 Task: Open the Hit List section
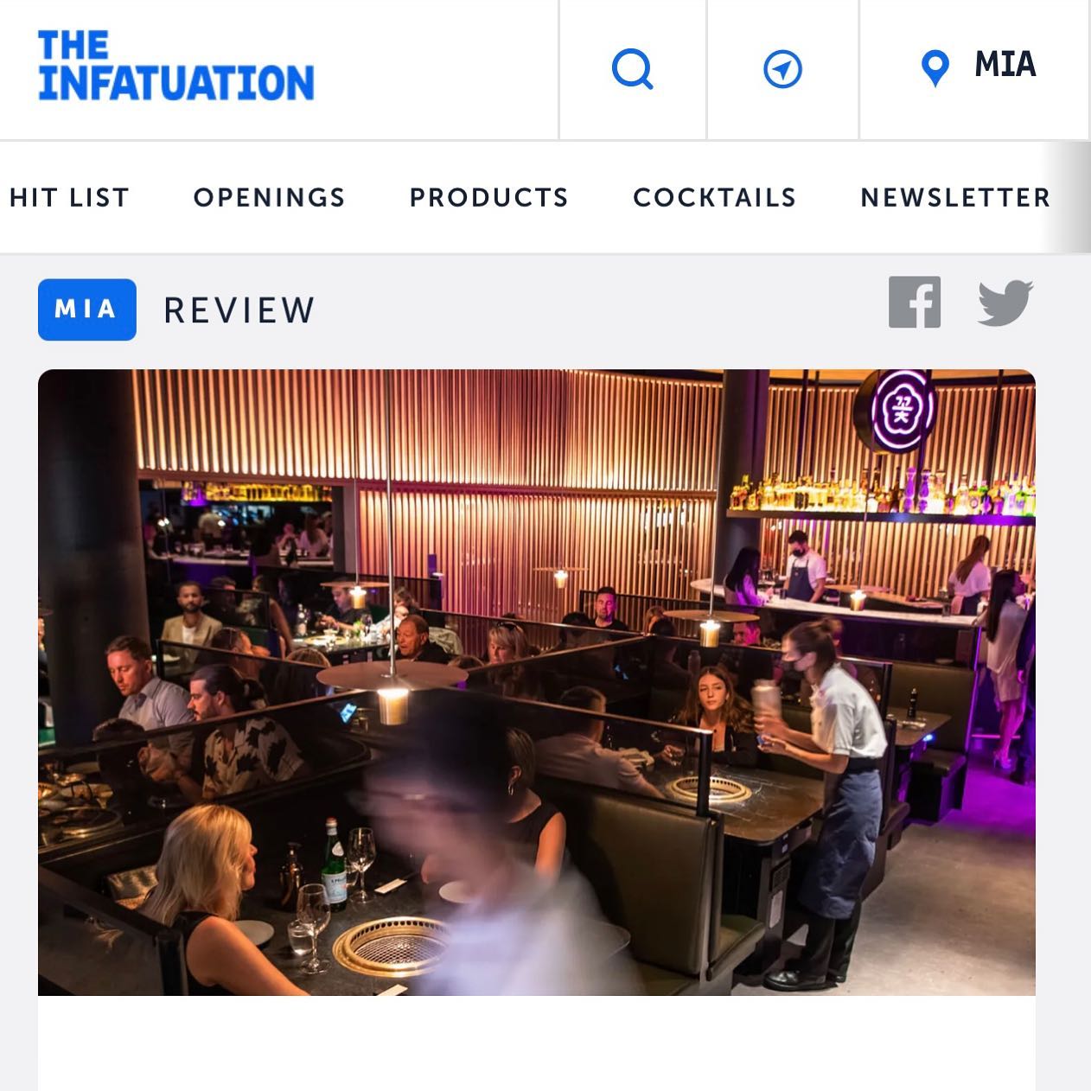69,197
